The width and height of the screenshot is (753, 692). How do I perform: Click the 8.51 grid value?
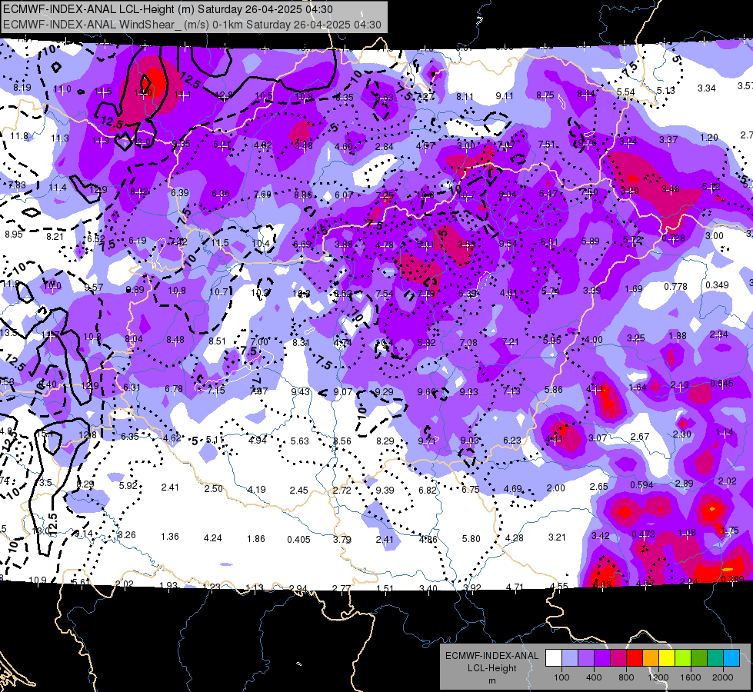point(217,341)
